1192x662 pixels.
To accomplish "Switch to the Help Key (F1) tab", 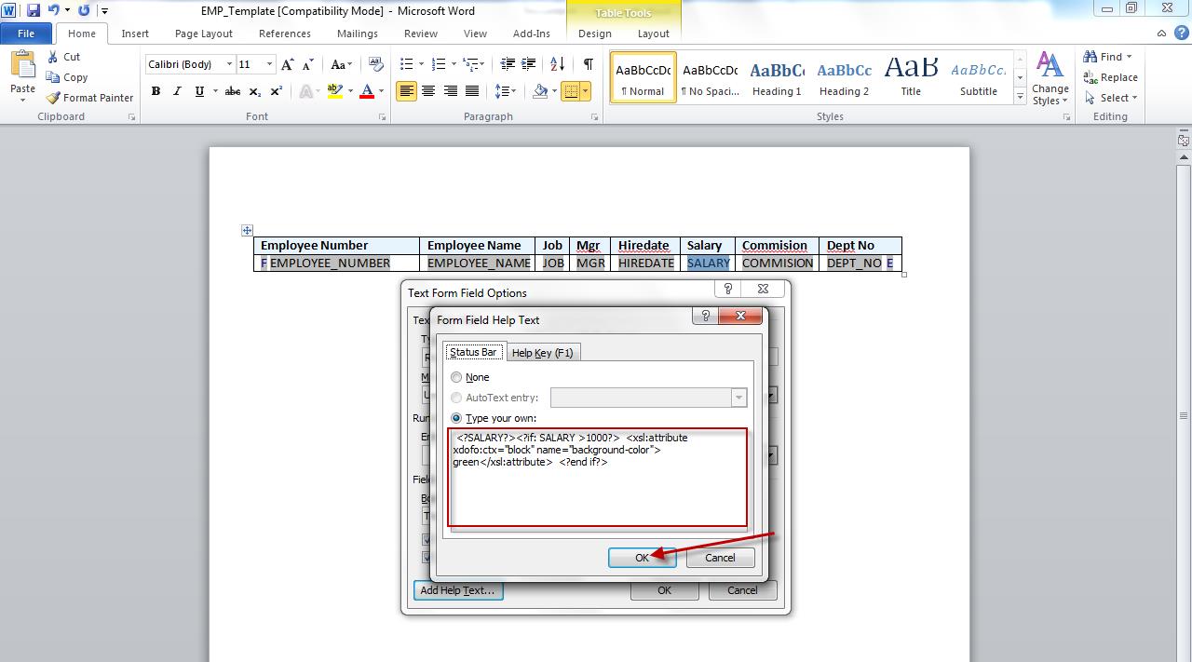I will [x=543, y=352].
